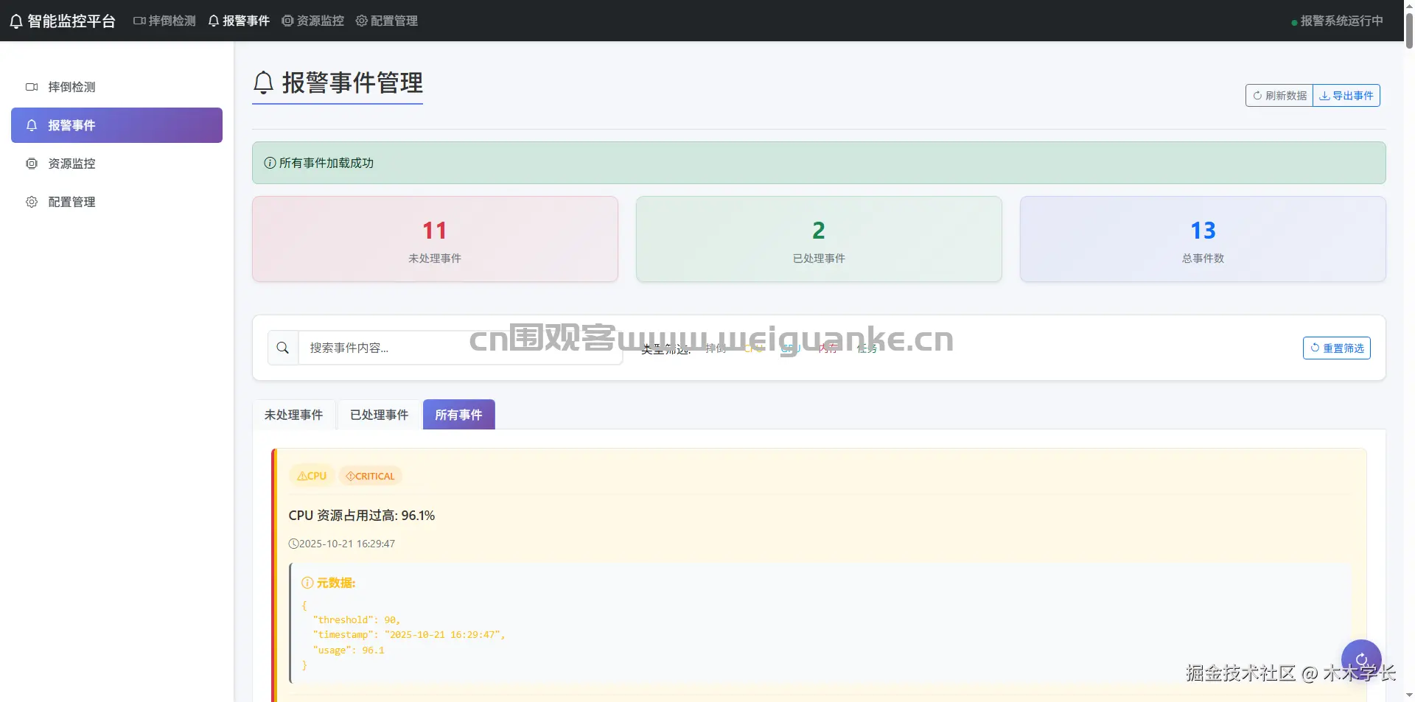Viewport: 1415px width, 702px height.
Task: Click the bell icon in 报警事件管理 heading
Action: (263, 83)
